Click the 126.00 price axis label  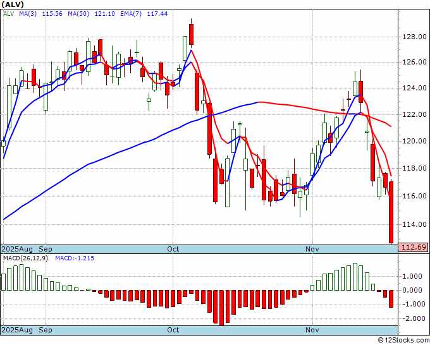[414, 62]
